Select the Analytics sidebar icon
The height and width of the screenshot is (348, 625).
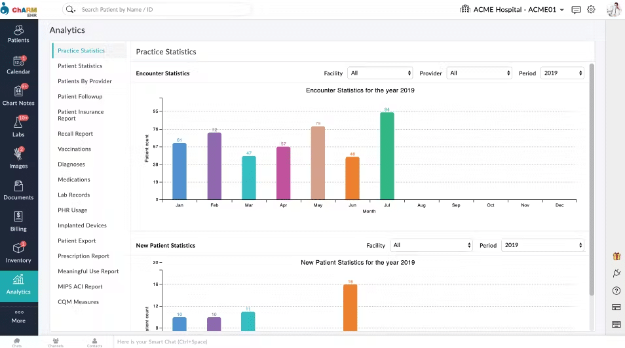point(18,286)
